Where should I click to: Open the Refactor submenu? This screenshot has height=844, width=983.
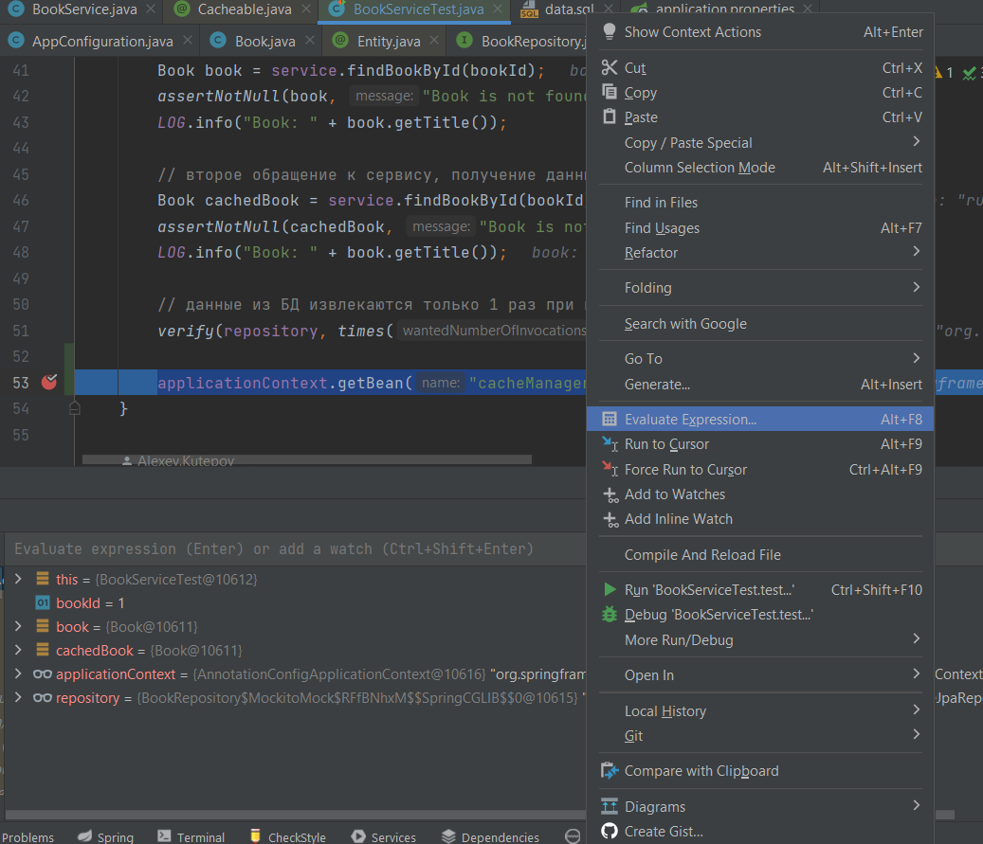click(x=760, y=253)
